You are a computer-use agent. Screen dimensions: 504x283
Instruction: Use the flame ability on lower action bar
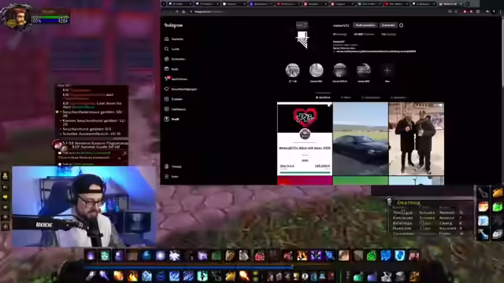click(x=133, y=276)
